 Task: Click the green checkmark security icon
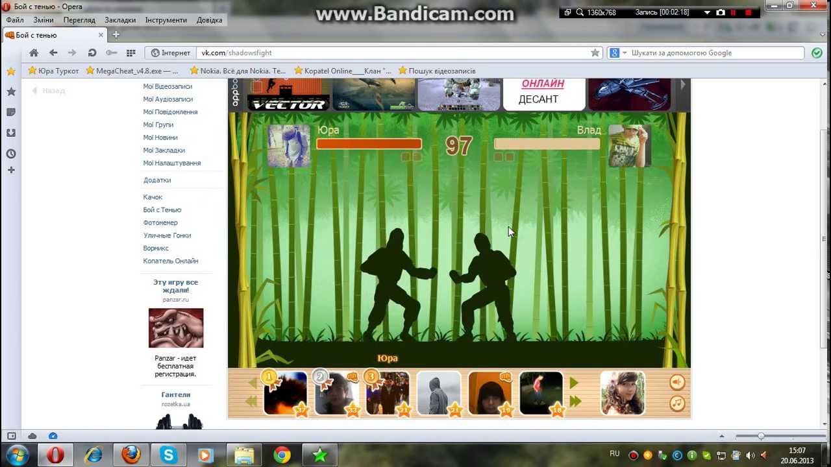pos(817,53)
